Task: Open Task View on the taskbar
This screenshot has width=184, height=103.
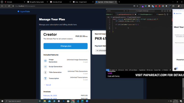Action: click(40, 101)
